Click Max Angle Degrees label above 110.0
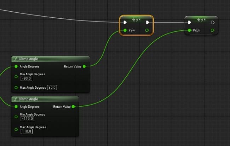230x146 pixels. (x=33, y=127)
